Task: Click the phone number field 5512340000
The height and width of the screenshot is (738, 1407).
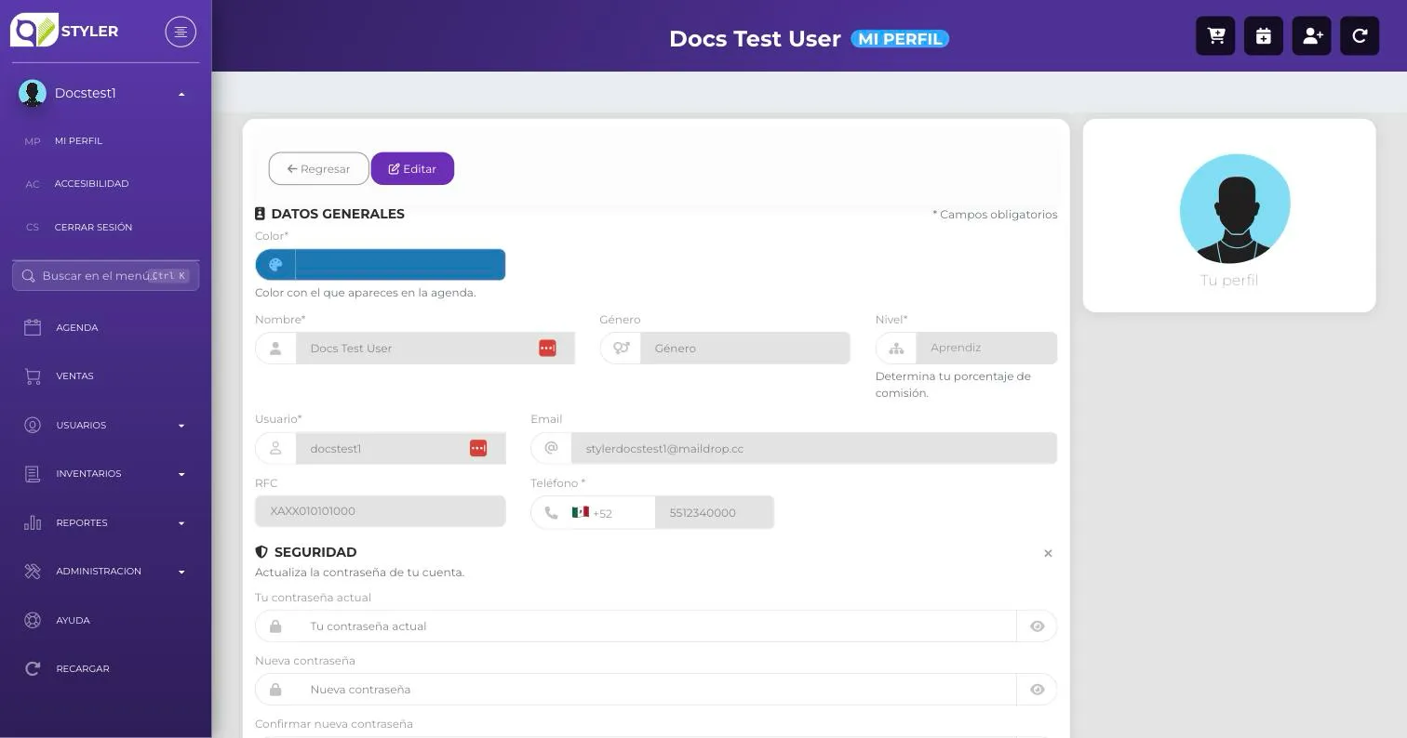Action: pyautogui.click(x=715, y=512)
